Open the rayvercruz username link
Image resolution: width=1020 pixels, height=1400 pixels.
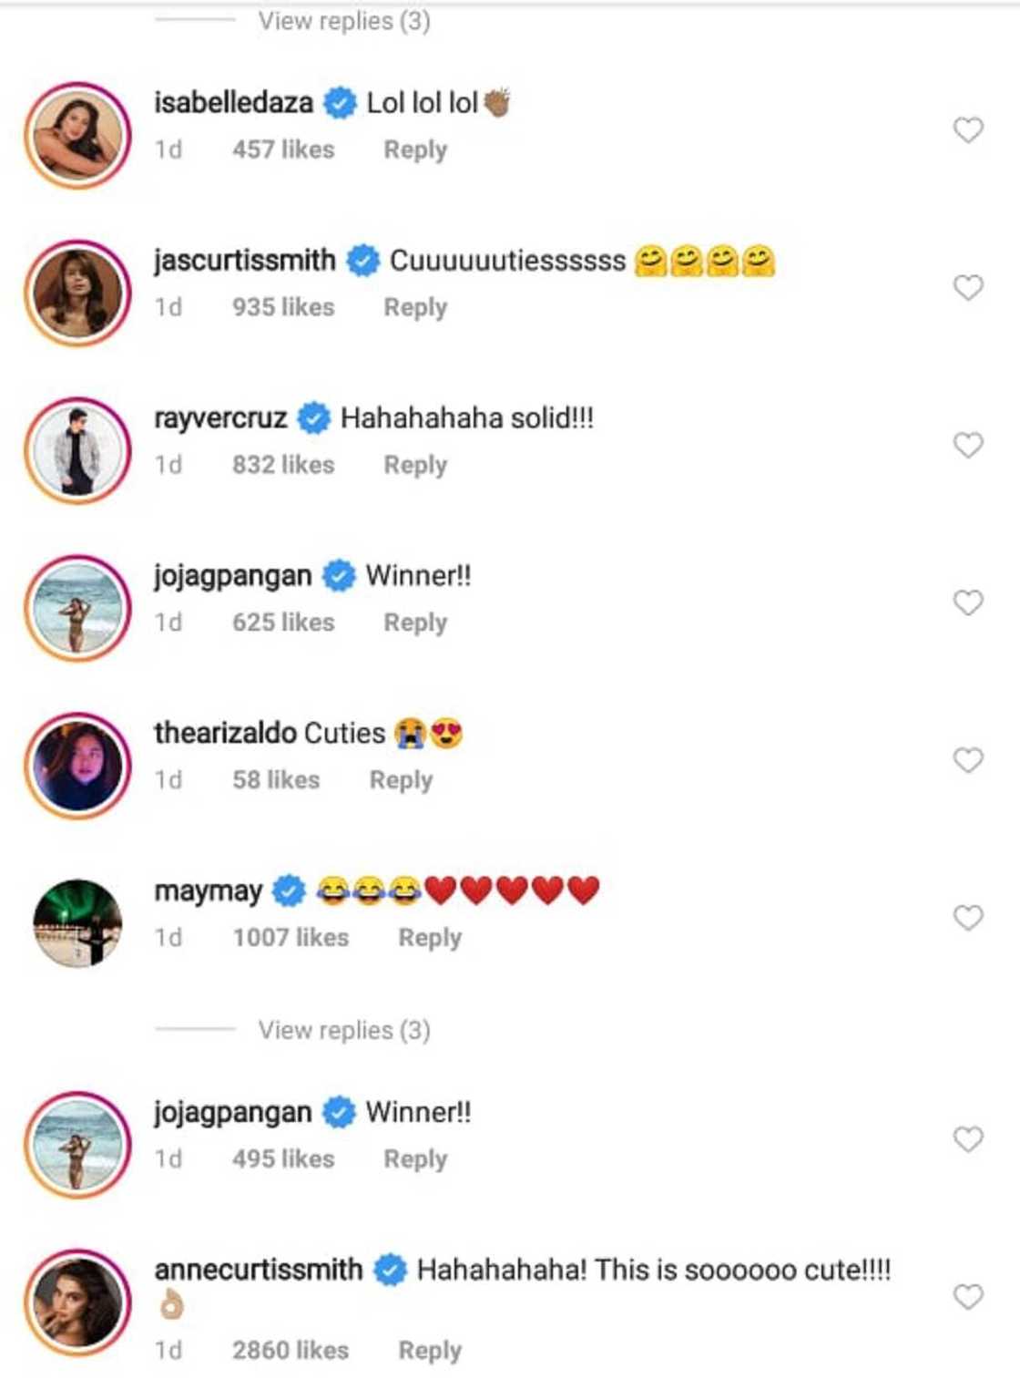pos(220,418)
